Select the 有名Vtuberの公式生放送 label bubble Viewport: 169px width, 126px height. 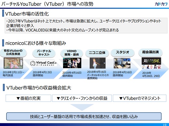(x=13, y=53)
